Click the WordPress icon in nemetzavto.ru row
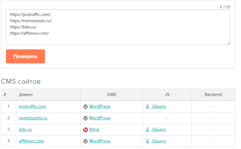Image resolution: width=241 pixels, height=149 pixels. point(85,118)
